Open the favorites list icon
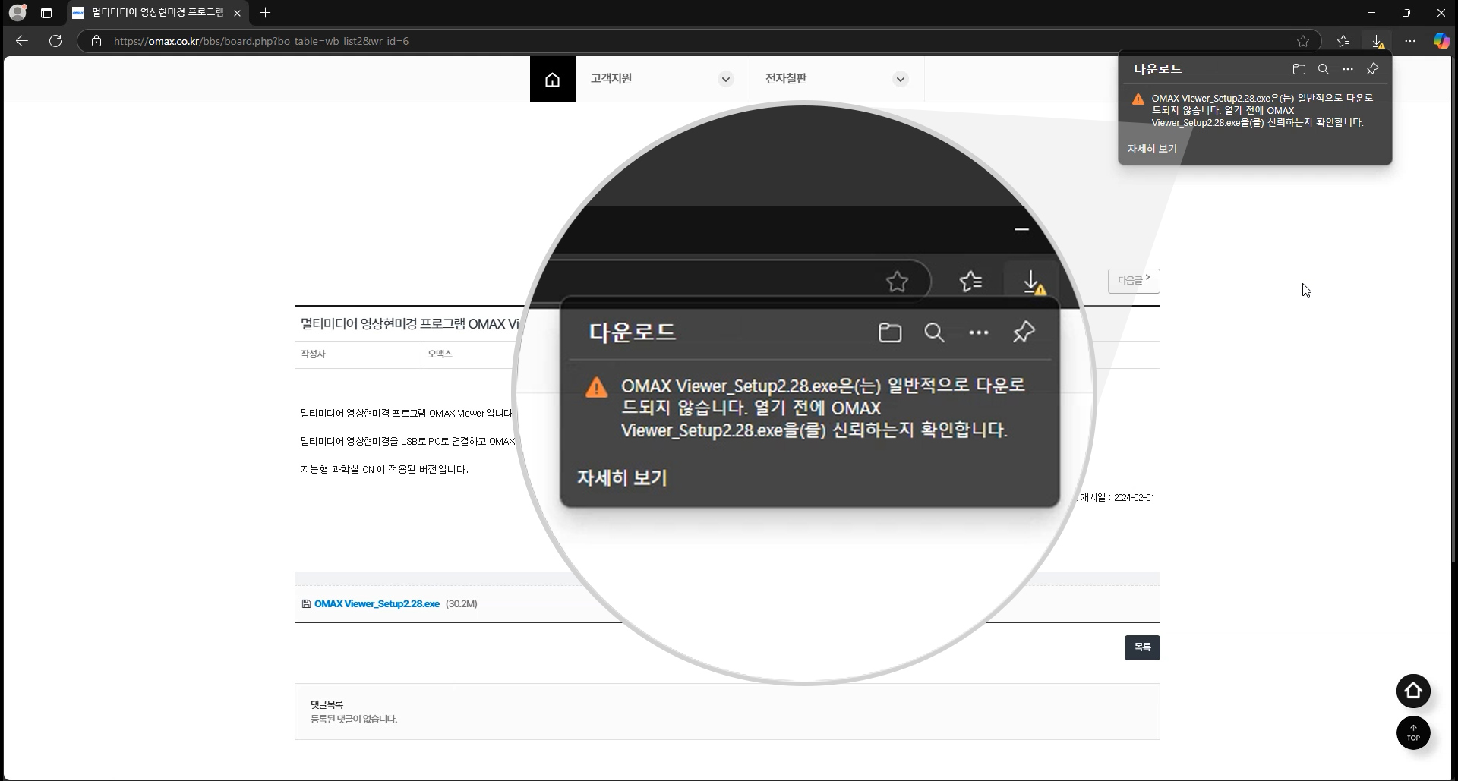Screen dimensions: 1458x781 [1343, 41]
